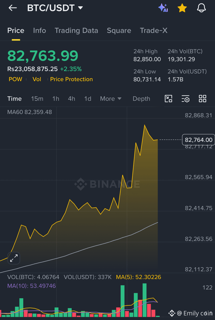This screenshot has height=320, width=215.
Task: Click the VOL(USDT): 337K label
Action: pos(88,277)
